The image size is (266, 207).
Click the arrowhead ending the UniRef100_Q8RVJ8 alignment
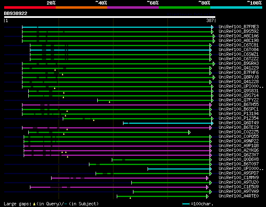point(214,77)
